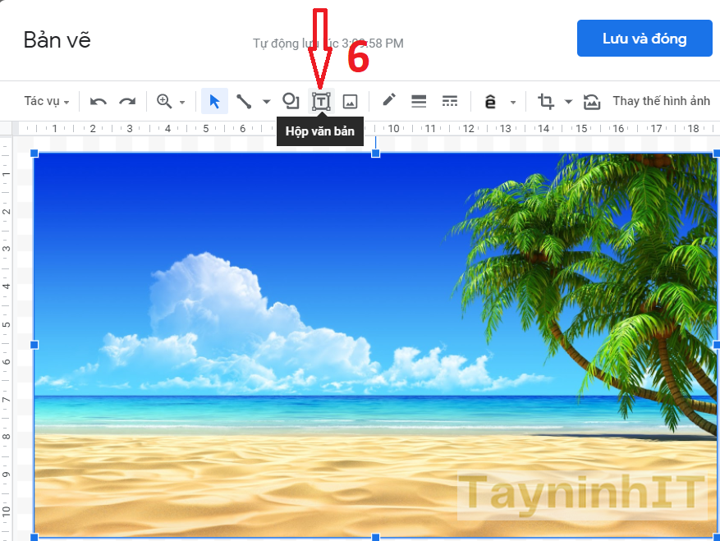This screenshot has width=720, height=541.
Task: Click the Redo arrow icon
Action: [127, 102]
